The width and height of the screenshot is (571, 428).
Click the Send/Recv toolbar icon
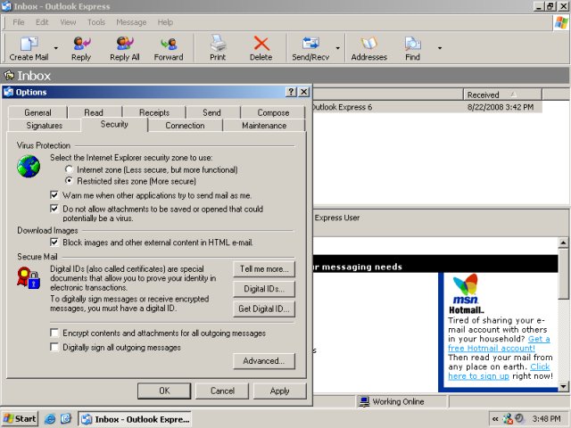tap(310, 44)
